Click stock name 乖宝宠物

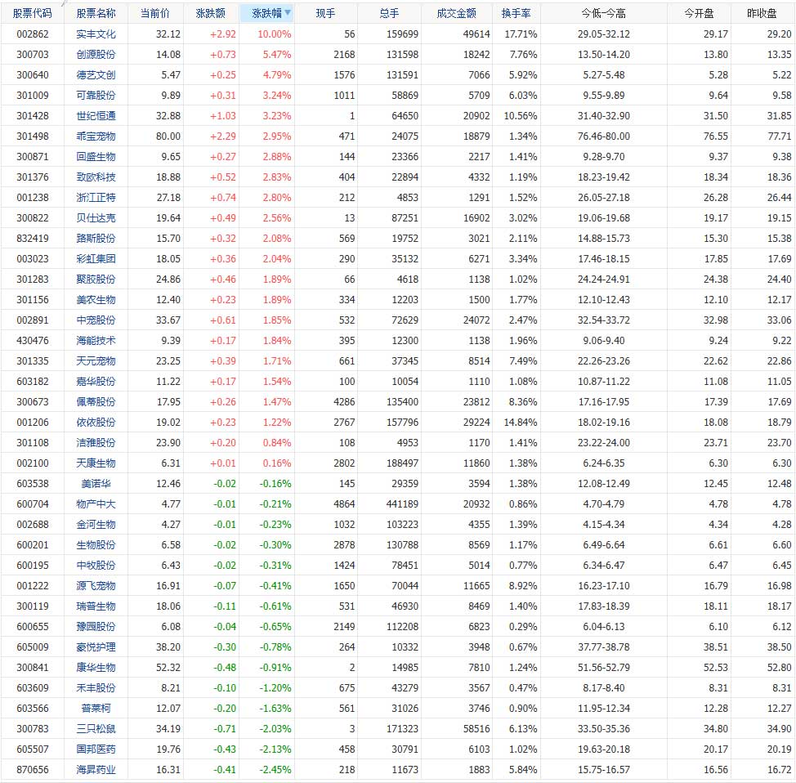[x=96, y=136]
